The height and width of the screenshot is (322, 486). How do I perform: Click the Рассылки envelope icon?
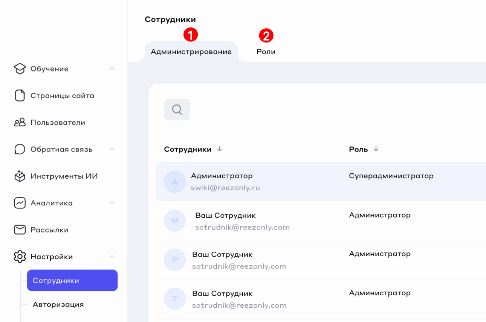(20, 230)
